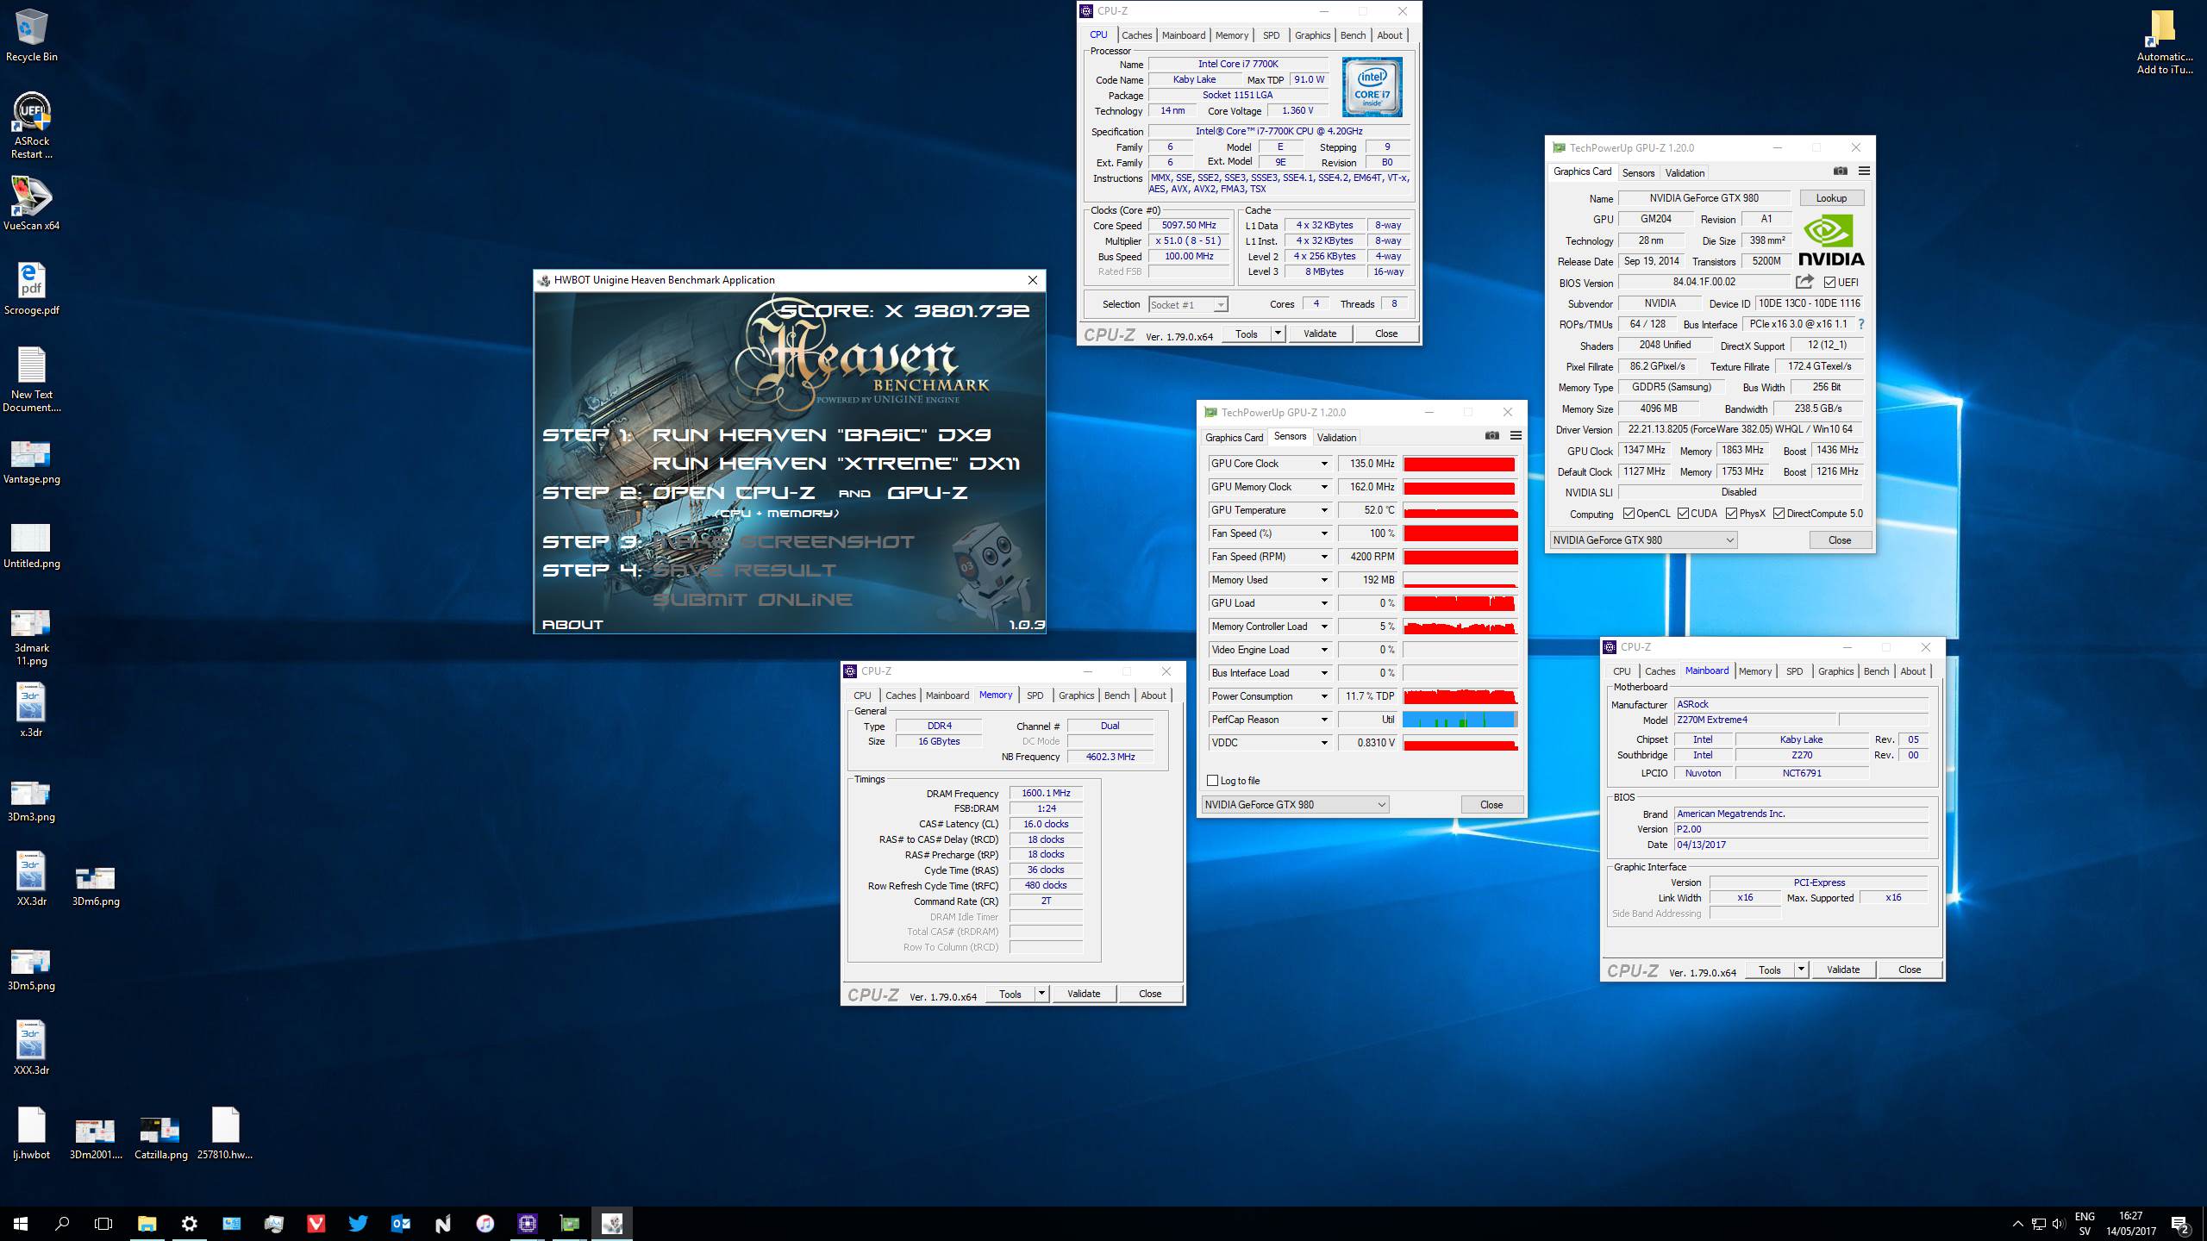
Task: Open File Explorer from the taskbar
Action: pos(147,1224)
